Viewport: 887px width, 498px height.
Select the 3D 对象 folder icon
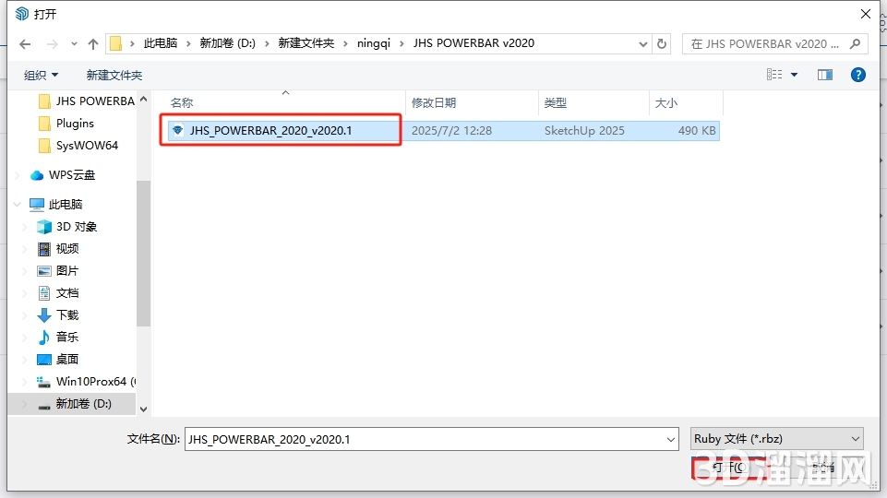coord(44,227)
